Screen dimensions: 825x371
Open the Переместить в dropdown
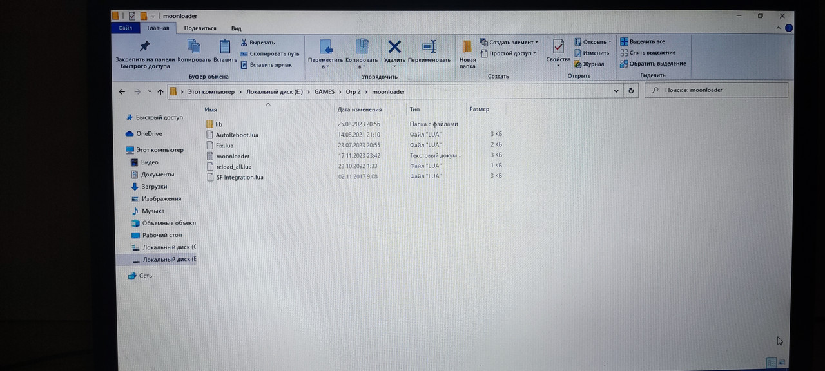[x=325, y=54]
